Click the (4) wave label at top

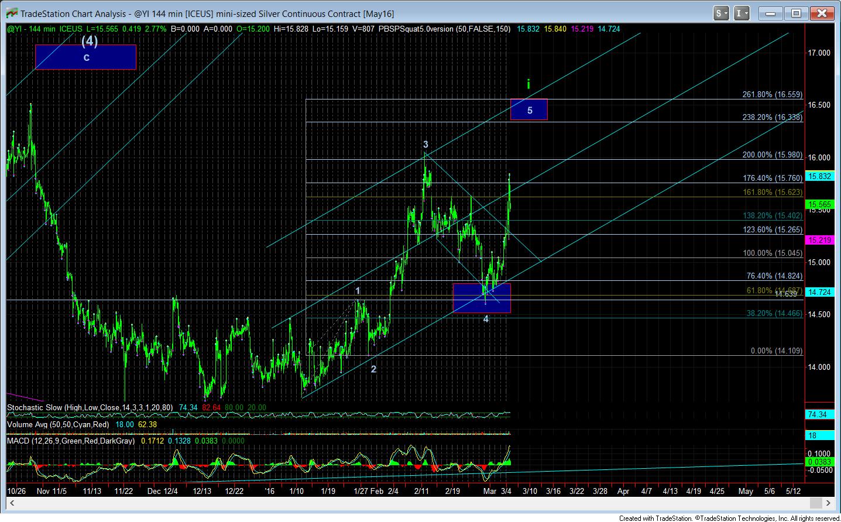pyautogui.click(x=89, y=40)
